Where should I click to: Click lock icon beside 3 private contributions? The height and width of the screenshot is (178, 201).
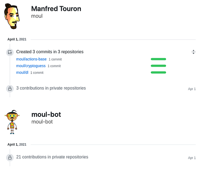(x=10, y=89)
